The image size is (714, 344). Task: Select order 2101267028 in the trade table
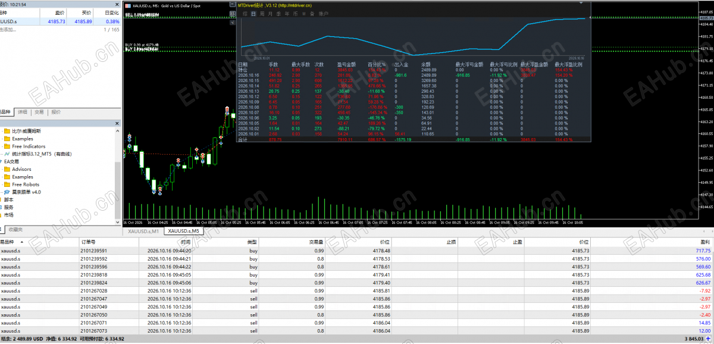357,291
